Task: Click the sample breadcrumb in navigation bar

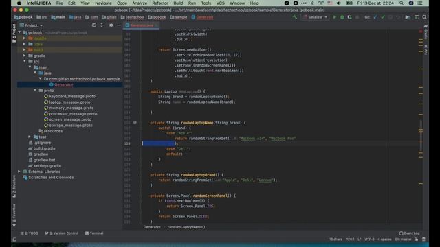Action: [179, 17]
